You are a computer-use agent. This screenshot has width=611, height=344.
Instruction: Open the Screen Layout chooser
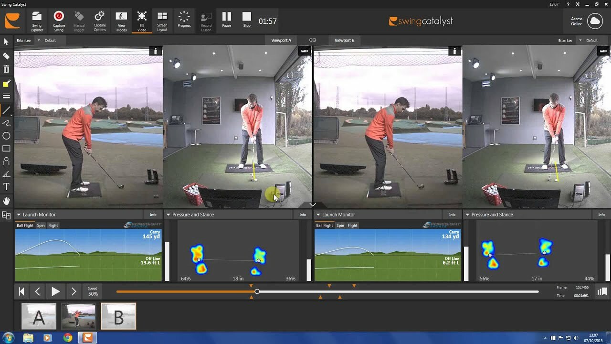162,21
